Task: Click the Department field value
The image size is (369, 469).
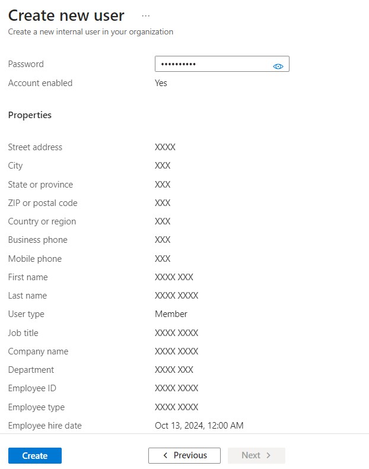Action: coord(174,370)
